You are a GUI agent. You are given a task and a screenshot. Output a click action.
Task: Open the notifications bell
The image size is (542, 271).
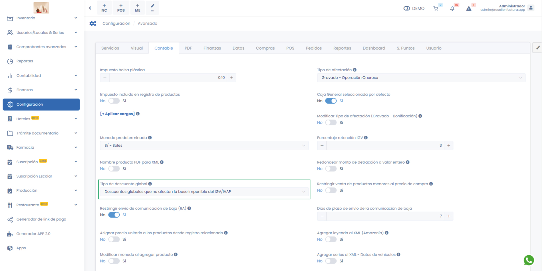(452, 9)
